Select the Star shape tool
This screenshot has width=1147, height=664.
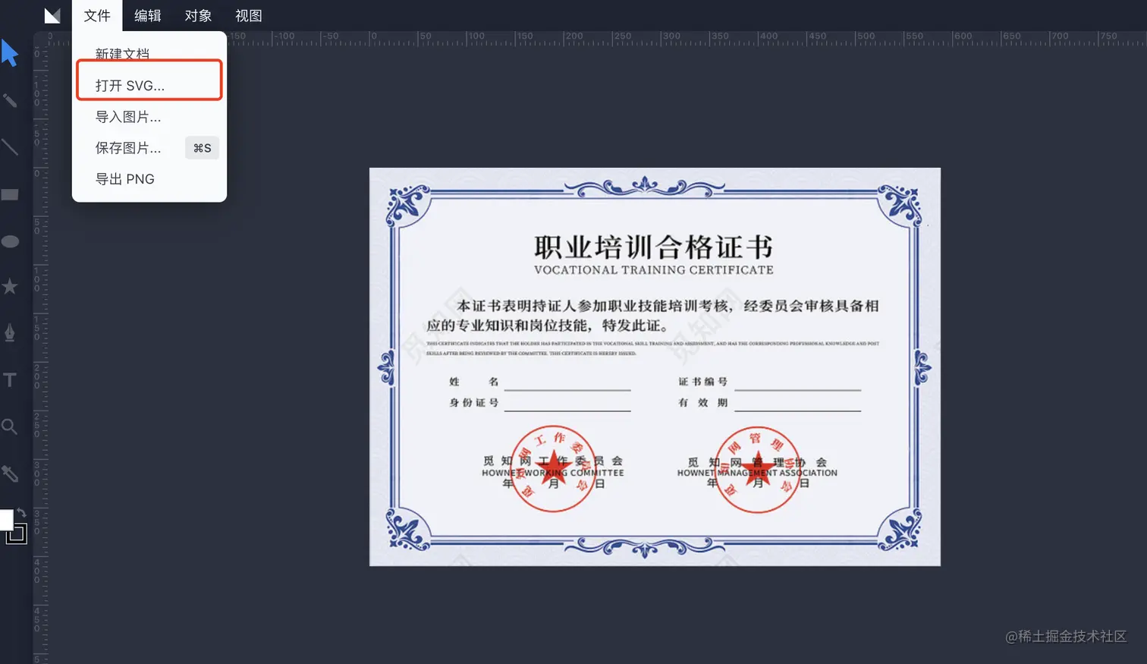(10, 286)
